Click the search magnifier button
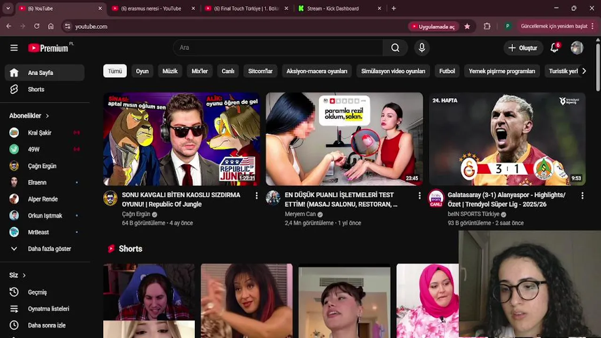Screen dimensions: 601x338 (x=395, y=47)
